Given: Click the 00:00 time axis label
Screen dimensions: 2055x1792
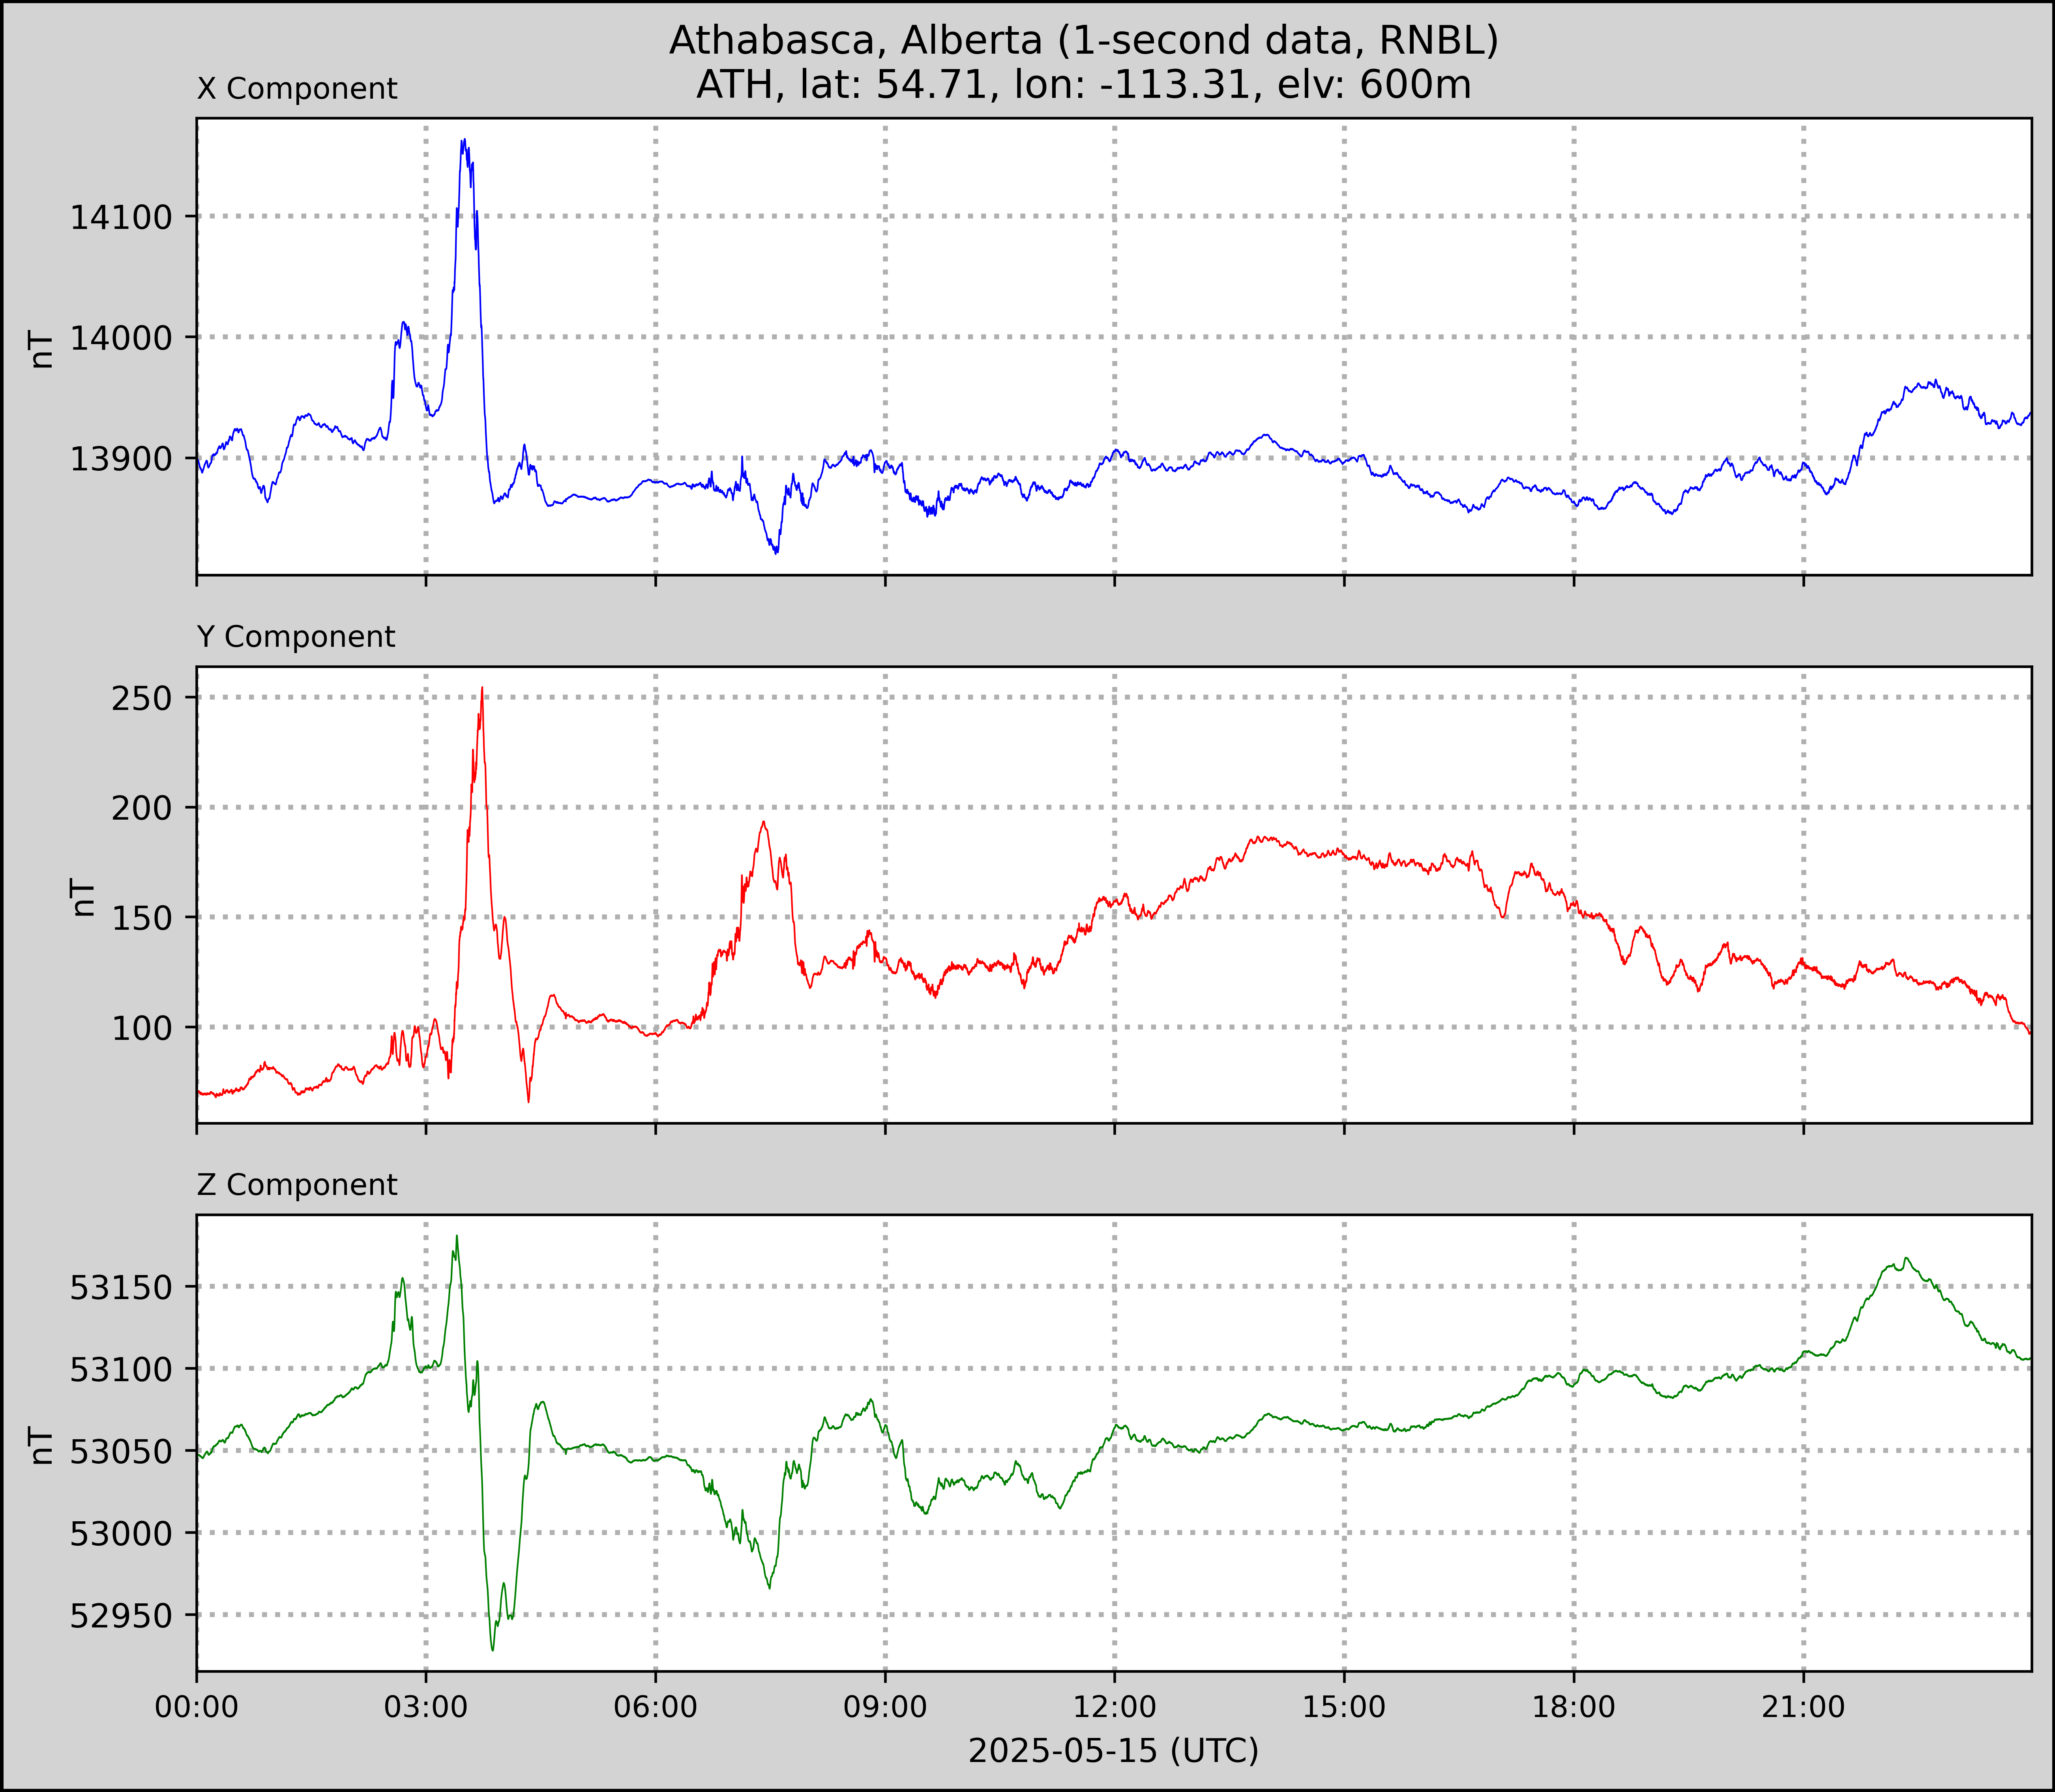Looking at the screenshot, I should coord(197,1707).
